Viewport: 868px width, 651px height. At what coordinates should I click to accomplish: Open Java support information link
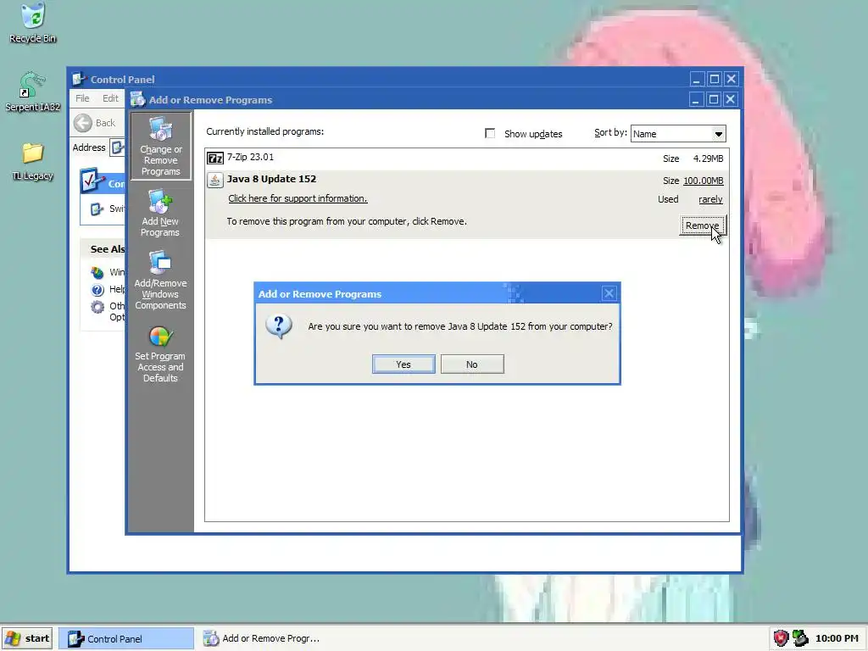pyautogui.click(x=298, y=198)
